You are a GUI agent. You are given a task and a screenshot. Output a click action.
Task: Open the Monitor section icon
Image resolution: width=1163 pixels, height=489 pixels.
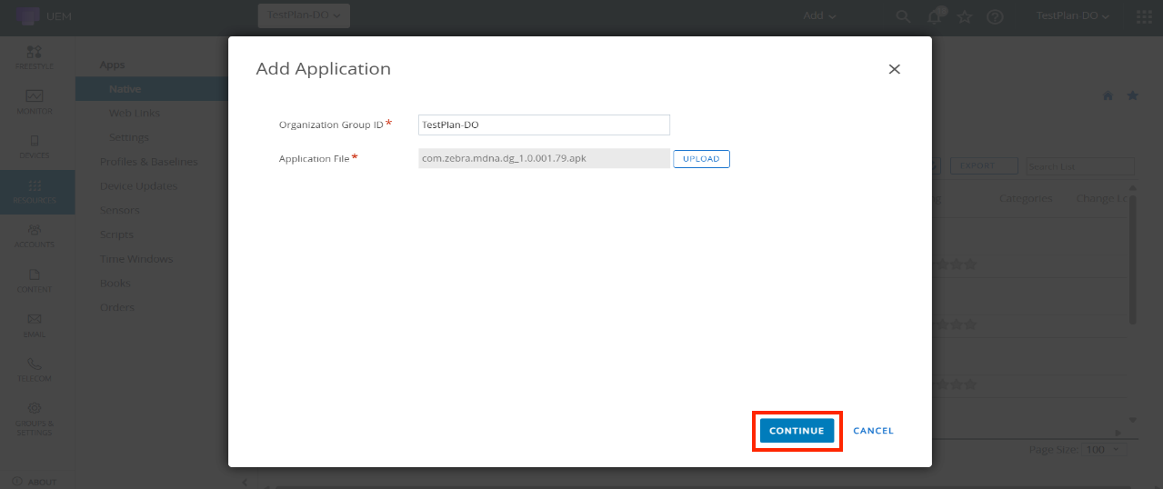(35, 101)
